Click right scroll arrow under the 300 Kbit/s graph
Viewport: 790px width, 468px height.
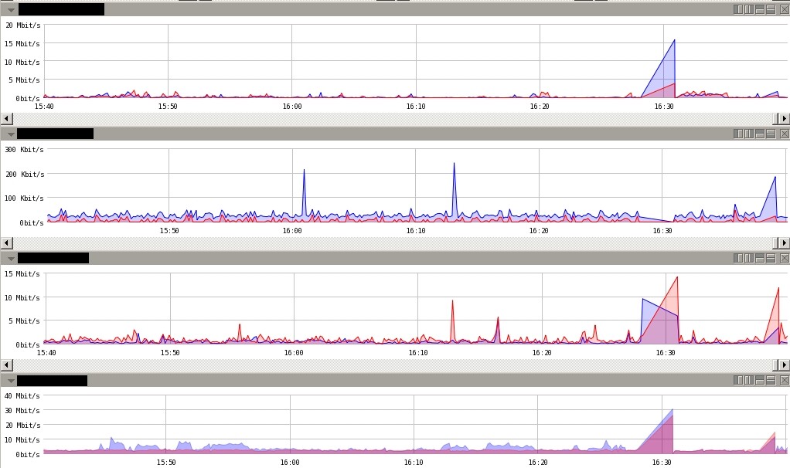pos(784,243)
